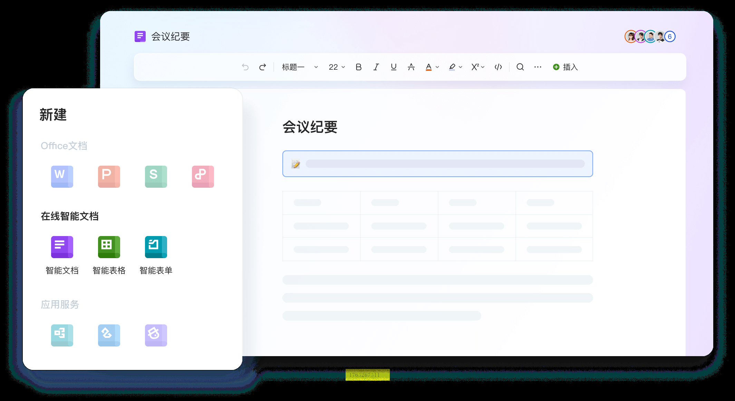Click the undo arrow icon
Viewport: 735px width, 401px height.
pos(245,67)
